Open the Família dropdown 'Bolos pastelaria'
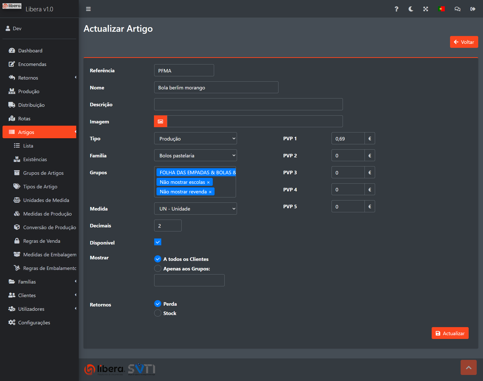 click(195, 156)
